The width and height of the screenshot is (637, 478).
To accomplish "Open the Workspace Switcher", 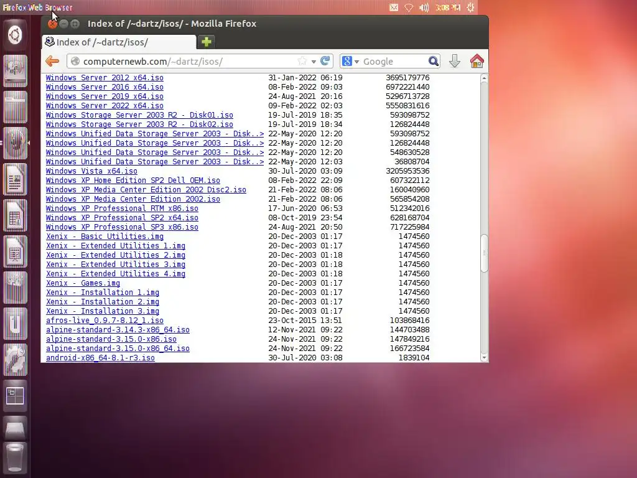I will 15,396.
